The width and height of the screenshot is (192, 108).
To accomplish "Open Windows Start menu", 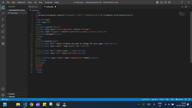I will 5,104.
